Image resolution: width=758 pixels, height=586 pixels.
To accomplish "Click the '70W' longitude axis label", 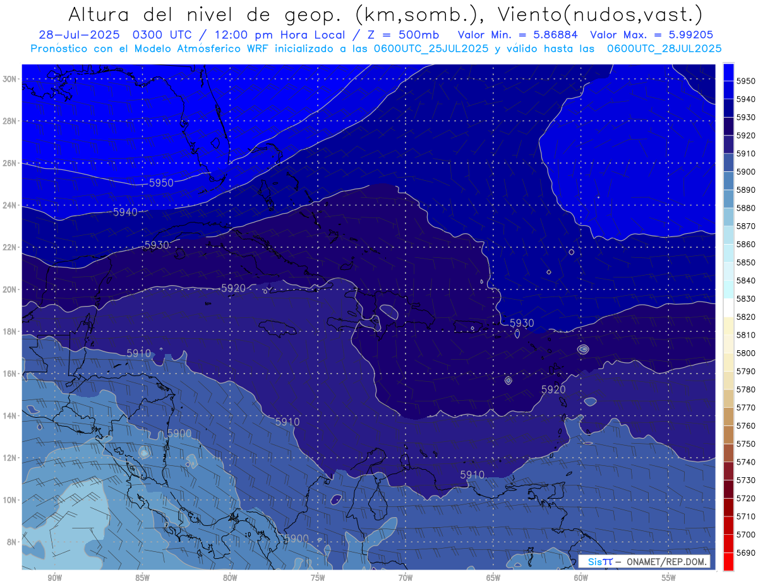I will [x=406, y=578].
